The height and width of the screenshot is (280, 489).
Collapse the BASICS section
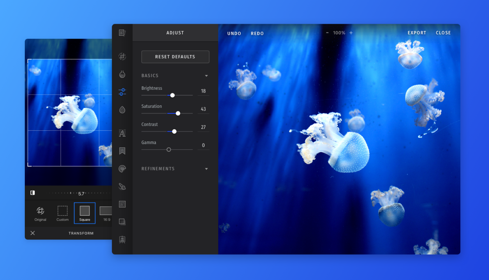pos(206,76)
